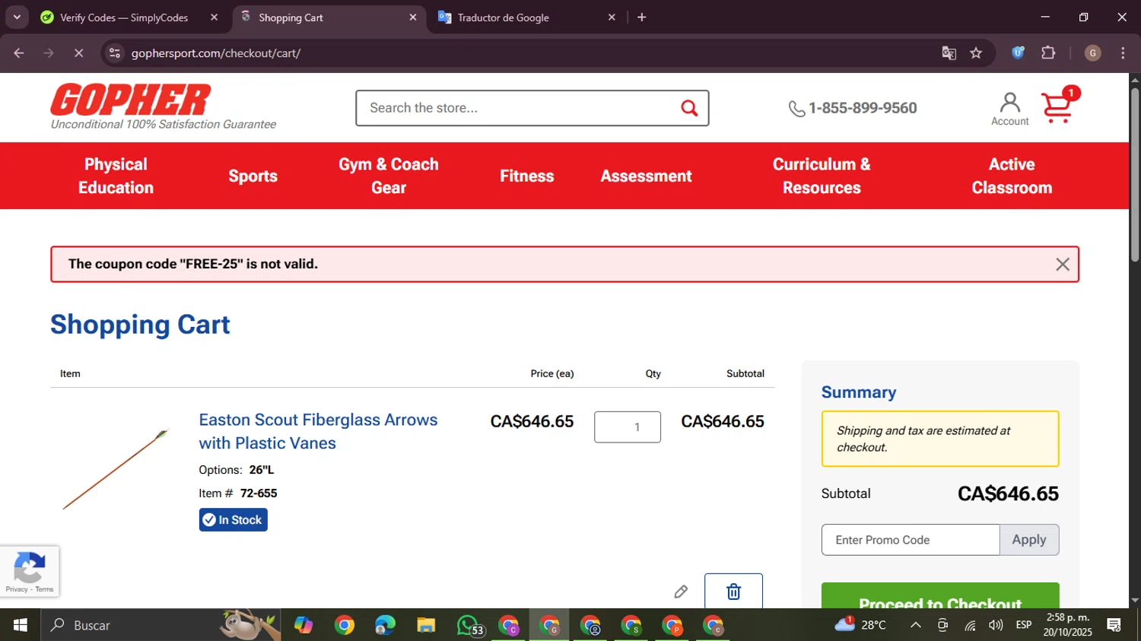Open Sports menu

click(x=253, y=176)
